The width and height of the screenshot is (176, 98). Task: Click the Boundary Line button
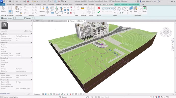tap(108, 9)
